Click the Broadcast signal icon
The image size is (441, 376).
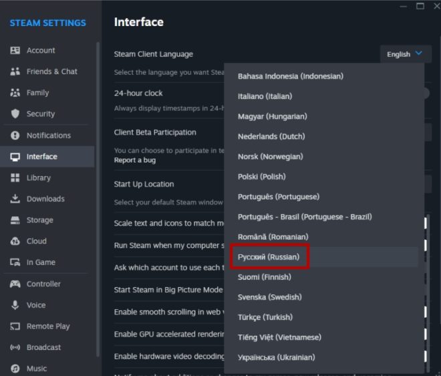click(x=15, y=347)
